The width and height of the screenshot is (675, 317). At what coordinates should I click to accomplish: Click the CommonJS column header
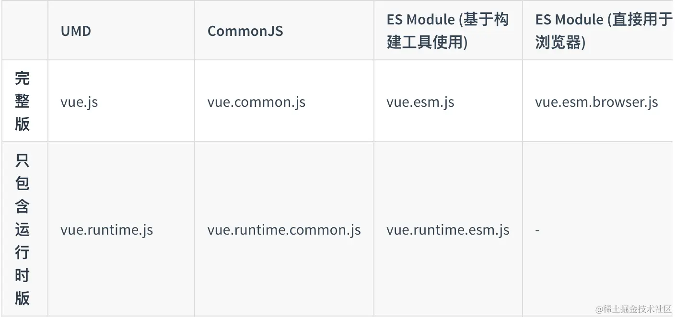point(245,31)
